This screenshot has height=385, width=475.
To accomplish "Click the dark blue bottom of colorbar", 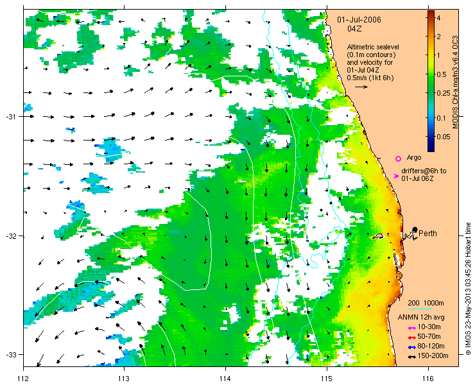I will [431, 148].
